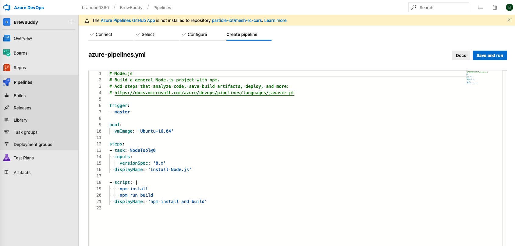Click the Artifacts icon in sidebar
515x246 pixels.
coord(7,173)
